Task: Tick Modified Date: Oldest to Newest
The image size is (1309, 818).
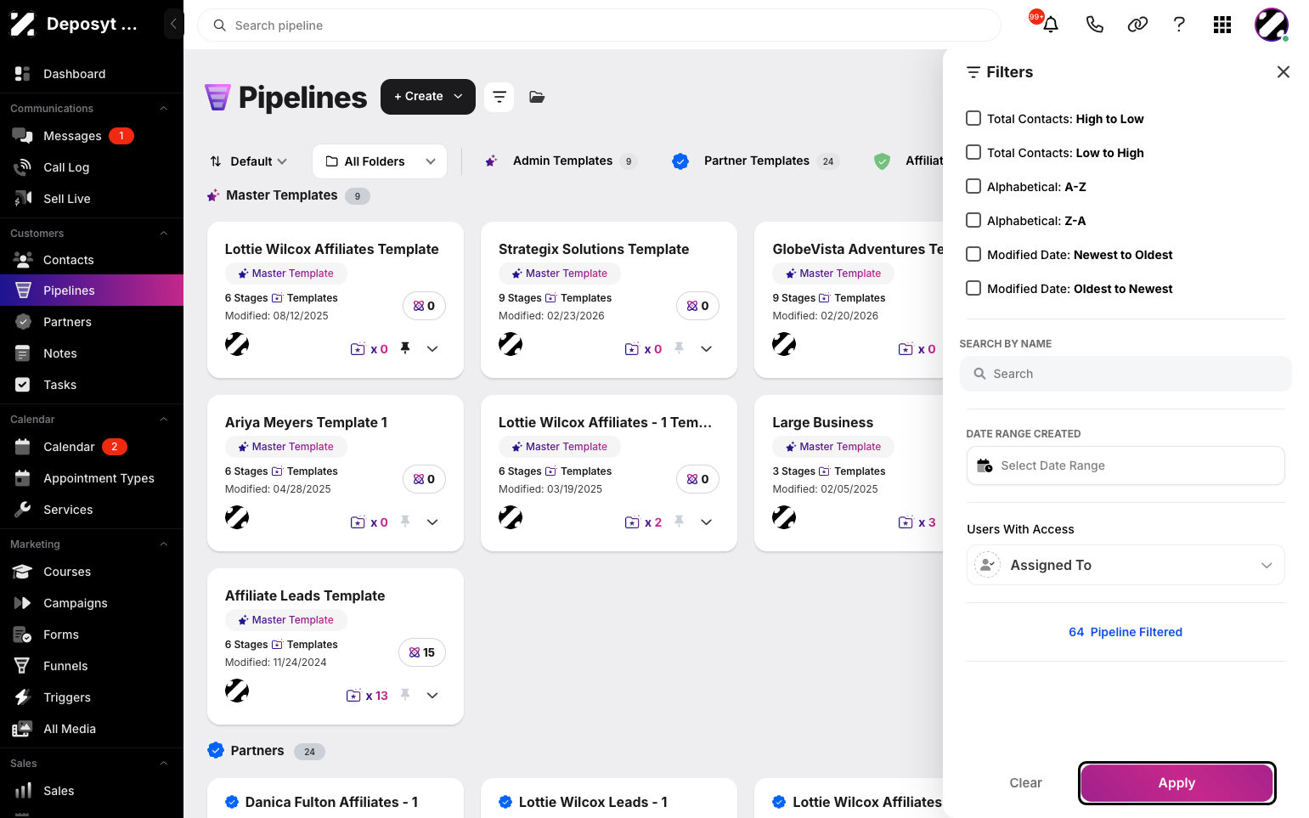Action: pyautogui.click(x=973, y=288)
